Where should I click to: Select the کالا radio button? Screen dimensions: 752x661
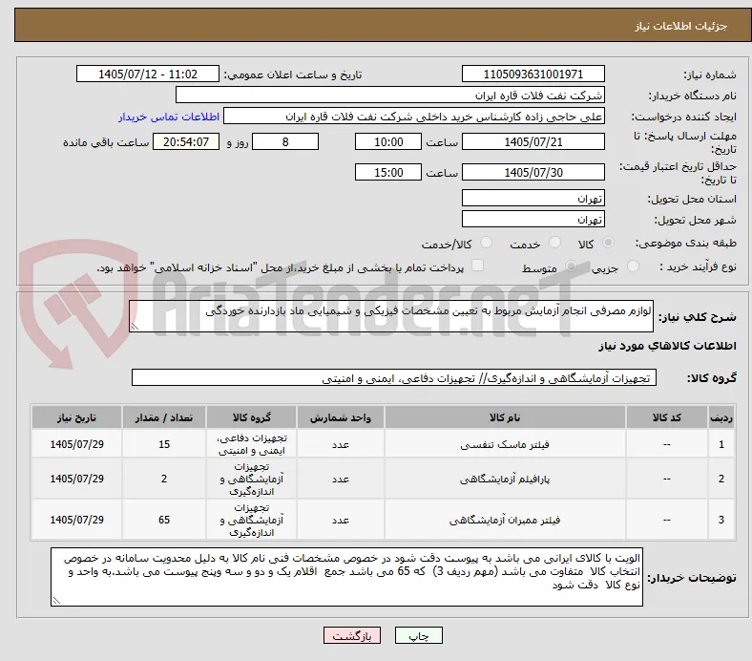tap(608, 243)
